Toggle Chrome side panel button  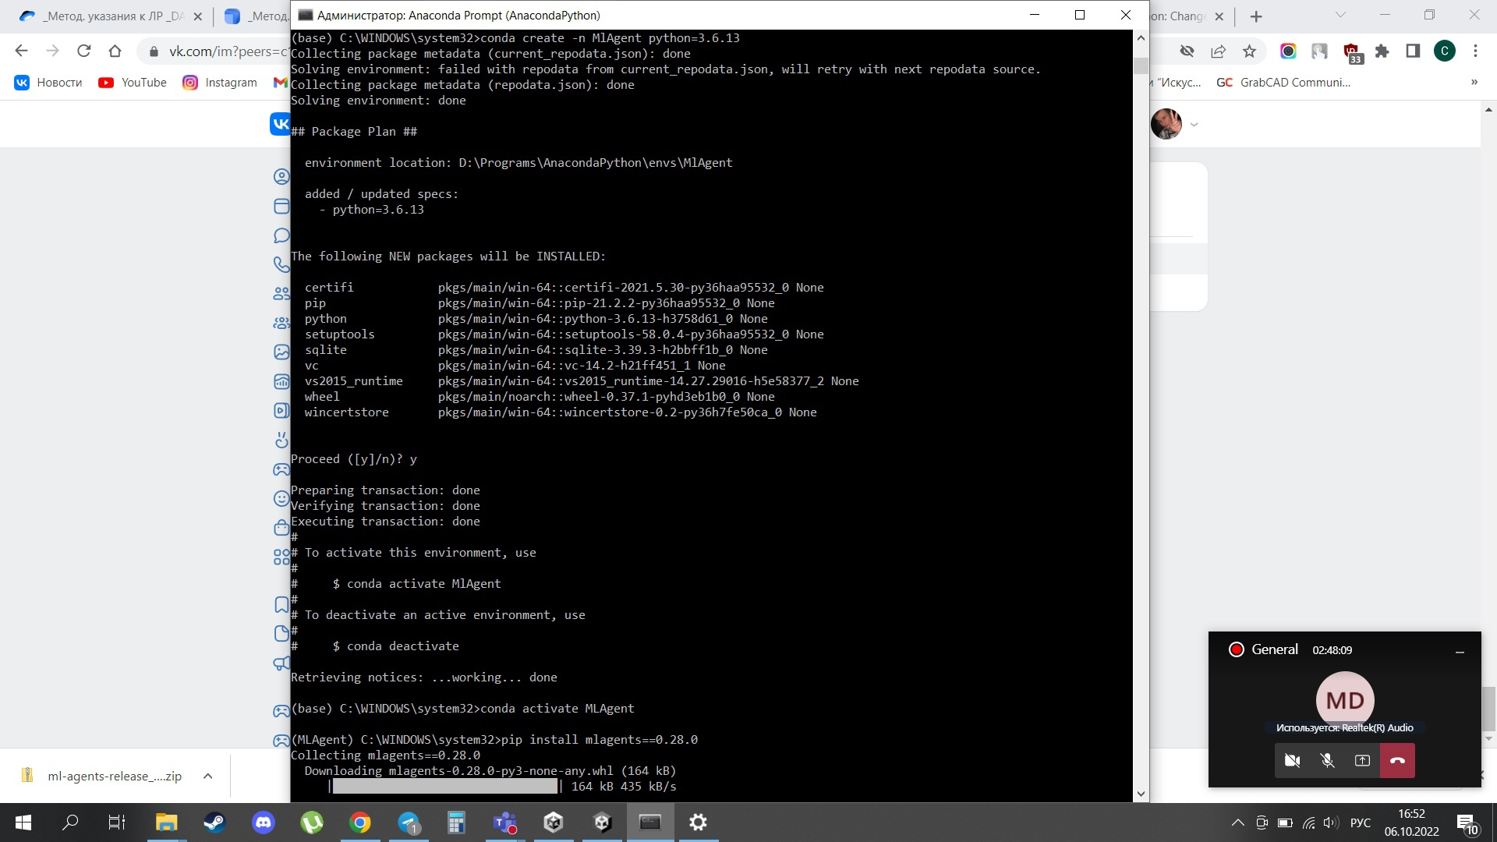point(1413,51)
